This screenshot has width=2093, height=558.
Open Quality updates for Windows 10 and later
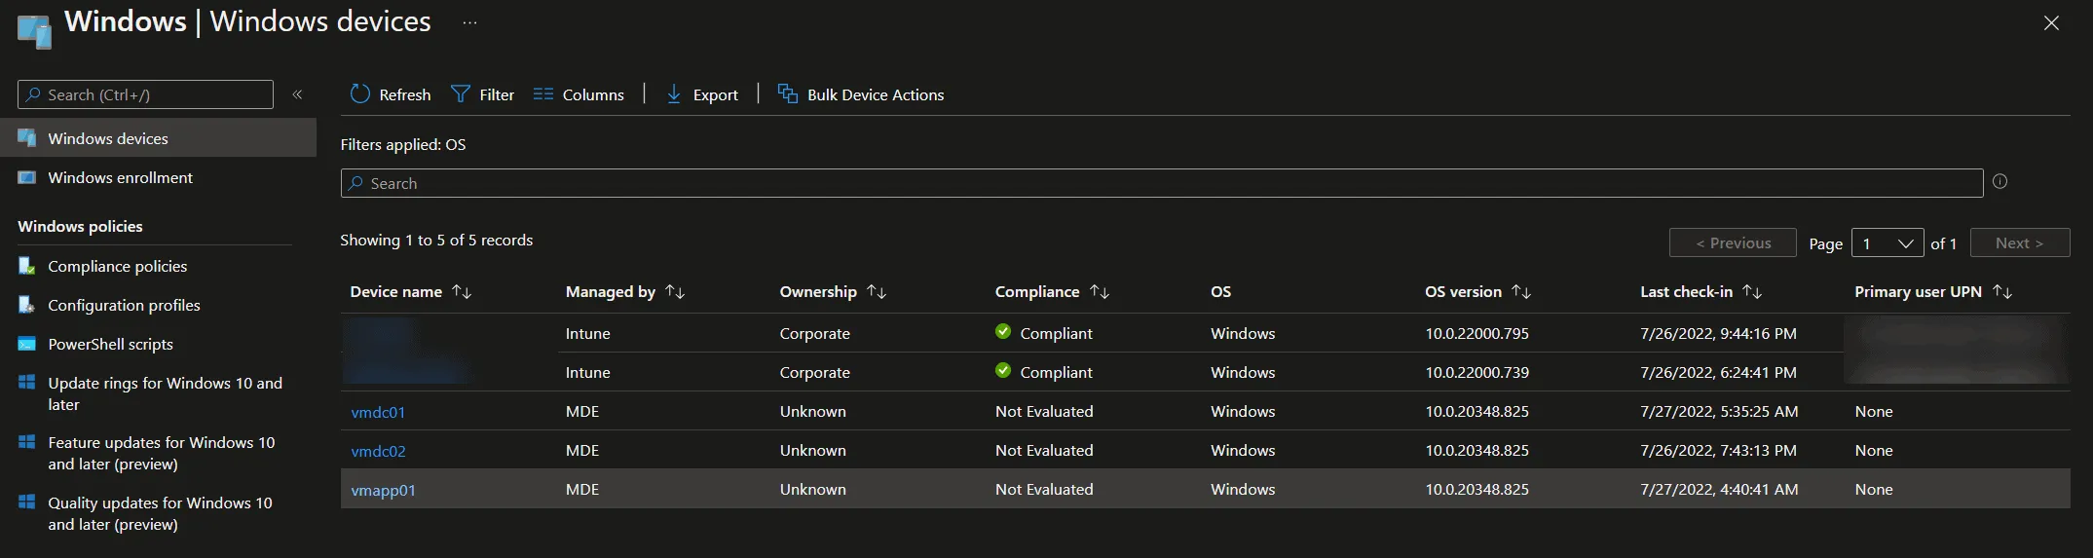(160, 513)
